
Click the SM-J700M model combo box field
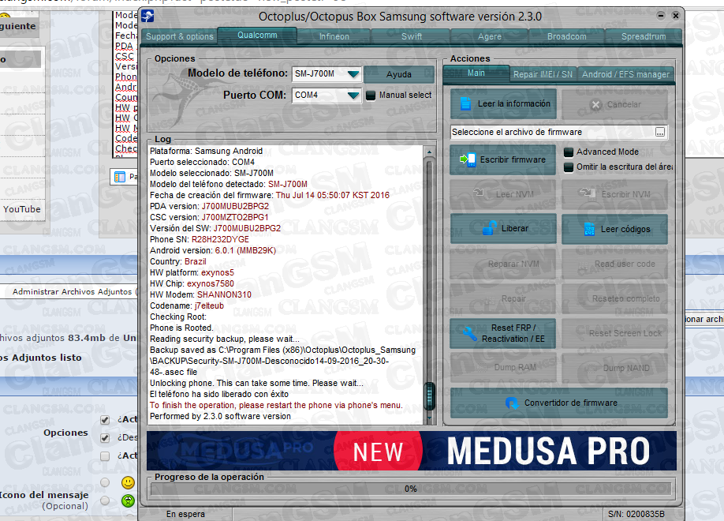tap(327, 74)
